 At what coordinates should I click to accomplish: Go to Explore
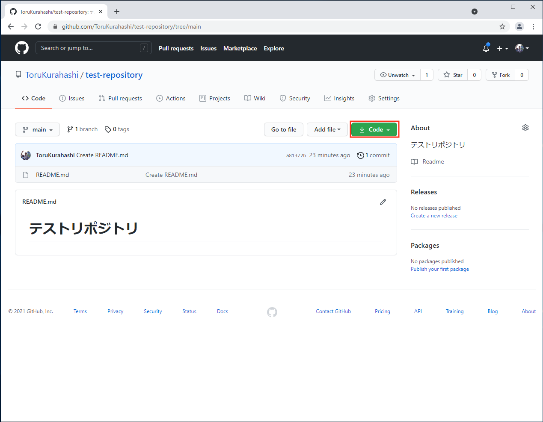[x=274, y=48]
